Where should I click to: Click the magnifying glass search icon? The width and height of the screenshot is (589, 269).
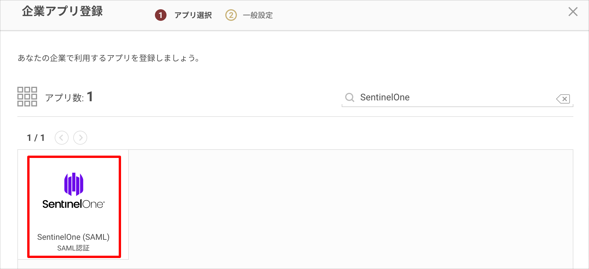[350, 97]
